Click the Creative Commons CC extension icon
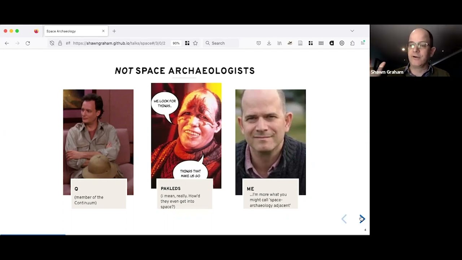 (x=342, y=43)
